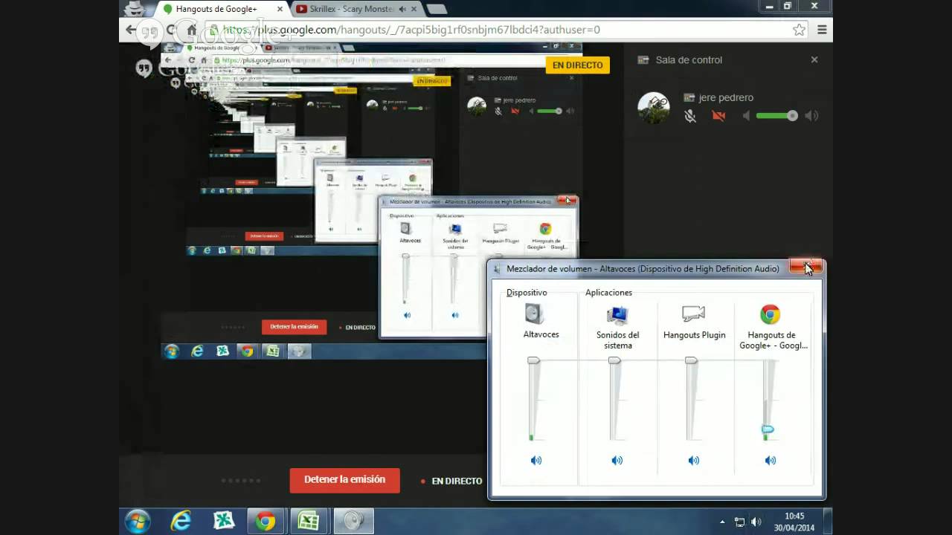The width and height of the screenshot is (952, 535).
Task: Mute jere pedrero's microphone in Sala de control
Action: tap(690, 116)
